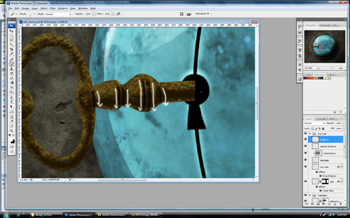Hide the selected Layer 3 layer
This screenshot has height=218, width=350.
pos(306,140)
